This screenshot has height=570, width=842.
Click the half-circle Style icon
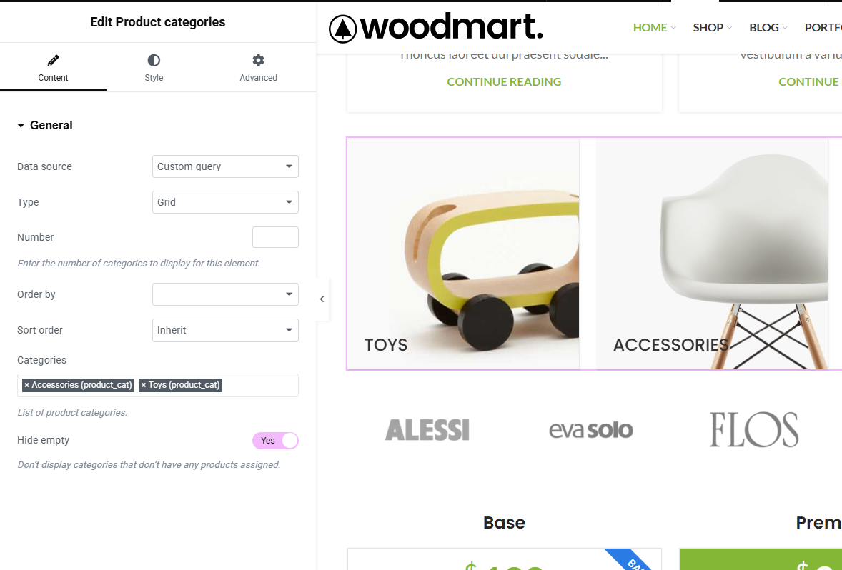pyautogui.click(x=154, y=60)
